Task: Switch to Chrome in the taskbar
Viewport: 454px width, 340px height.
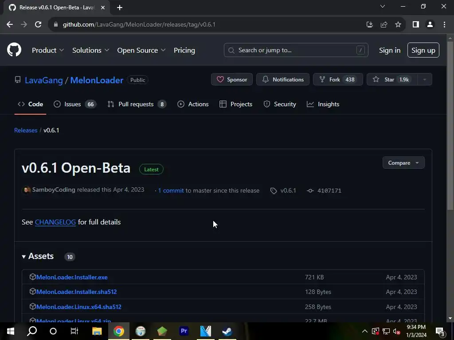Action: tap(118, 331)
